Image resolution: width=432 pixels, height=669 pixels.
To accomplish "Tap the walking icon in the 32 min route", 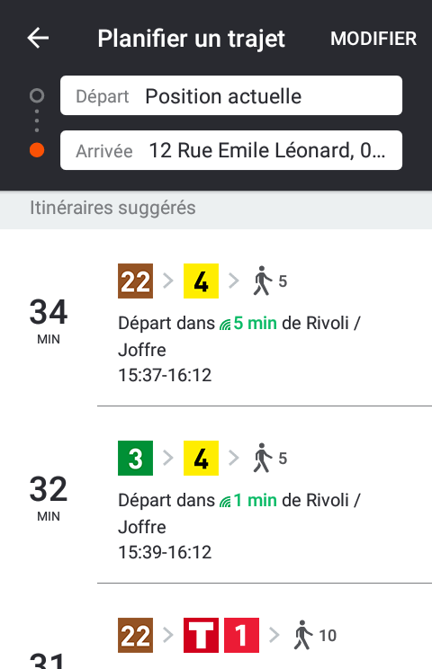I will tap(262, 458).
